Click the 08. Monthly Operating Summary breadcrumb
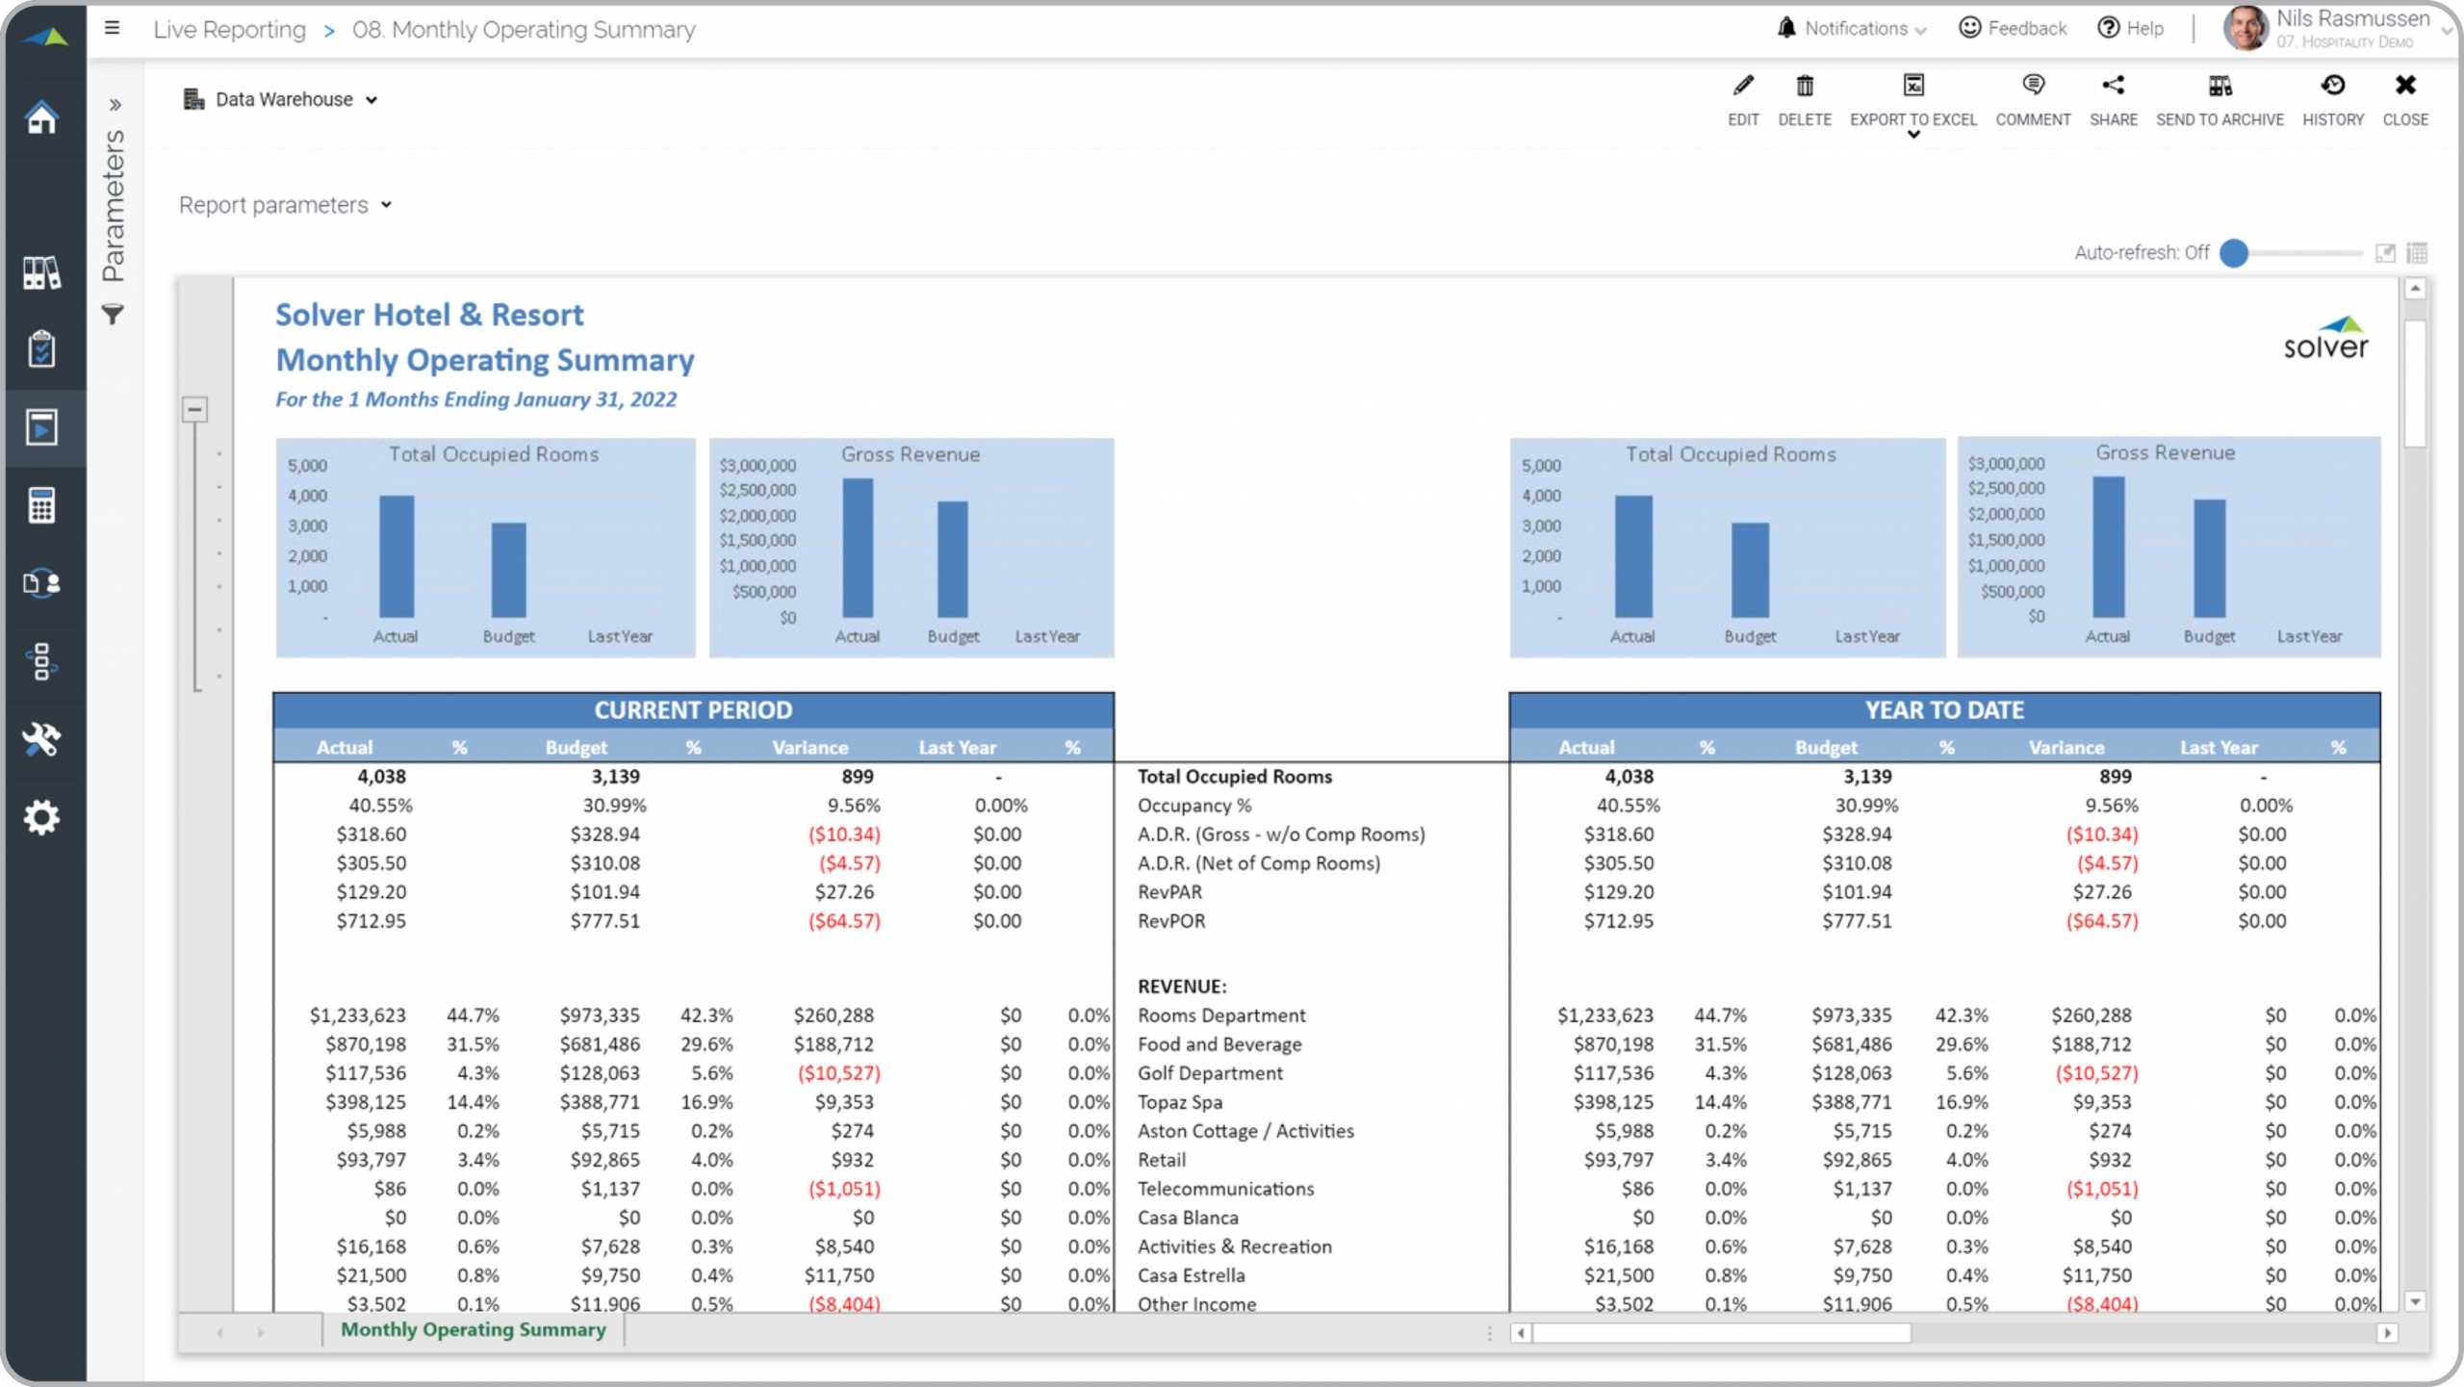The image size is (2464, 1387). (x=522, y=29)
